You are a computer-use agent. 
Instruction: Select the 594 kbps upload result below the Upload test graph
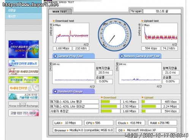pos(151,48)
